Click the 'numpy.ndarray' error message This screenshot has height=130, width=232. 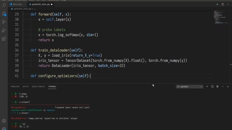53,118
